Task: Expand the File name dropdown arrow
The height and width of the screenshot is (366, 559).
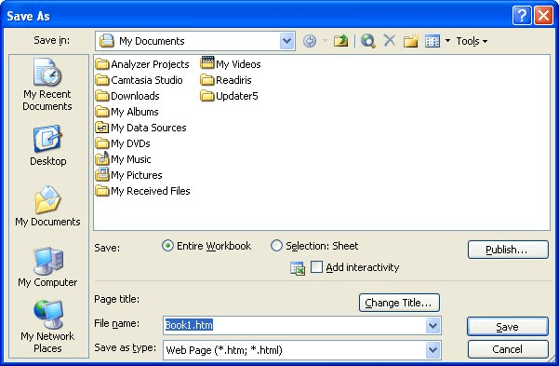Action: pyautogui.click(x=433, y=326)
